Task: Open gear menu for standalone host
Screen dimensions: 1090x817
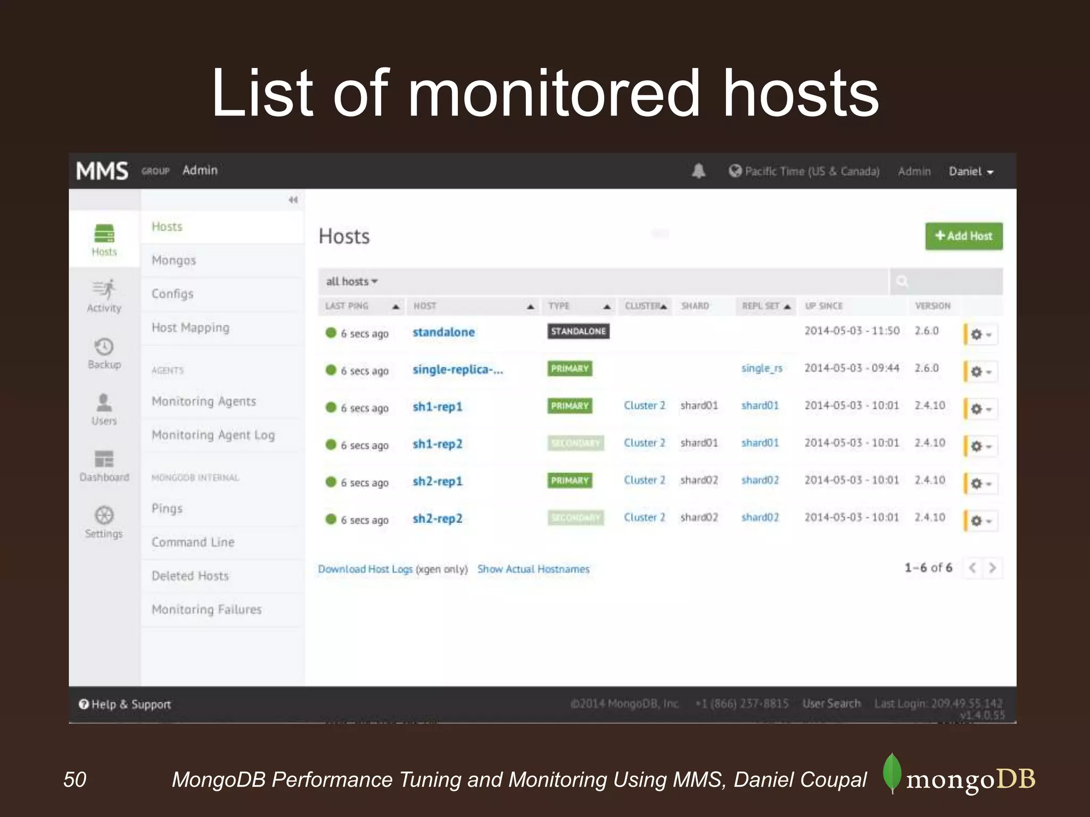Action: click(981, 335)
